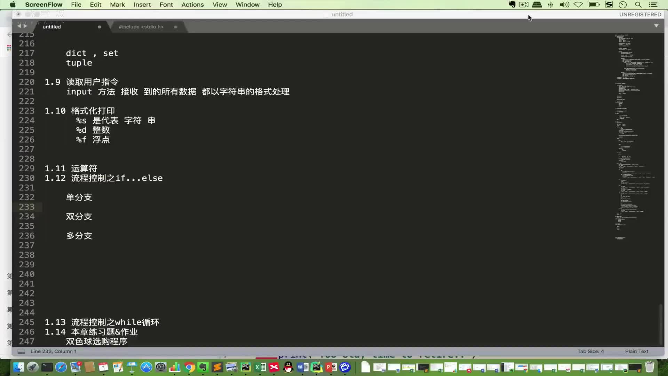Open the Mark menu
This screenshot has width=668, height=376.
click(117, 5)
